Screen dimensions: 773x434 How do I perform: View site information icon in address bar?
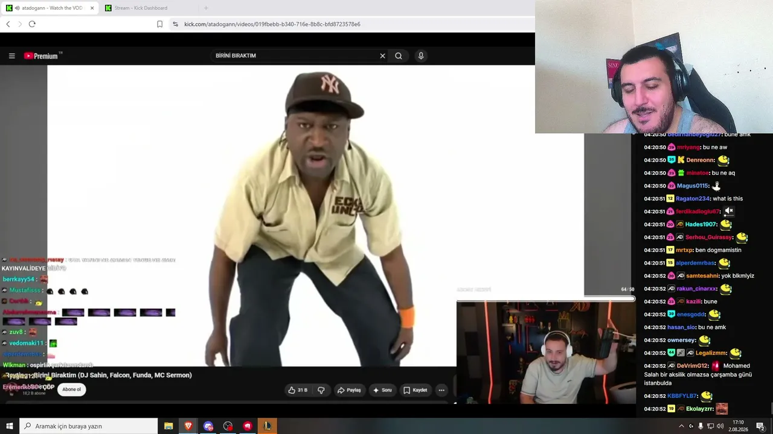175,24
